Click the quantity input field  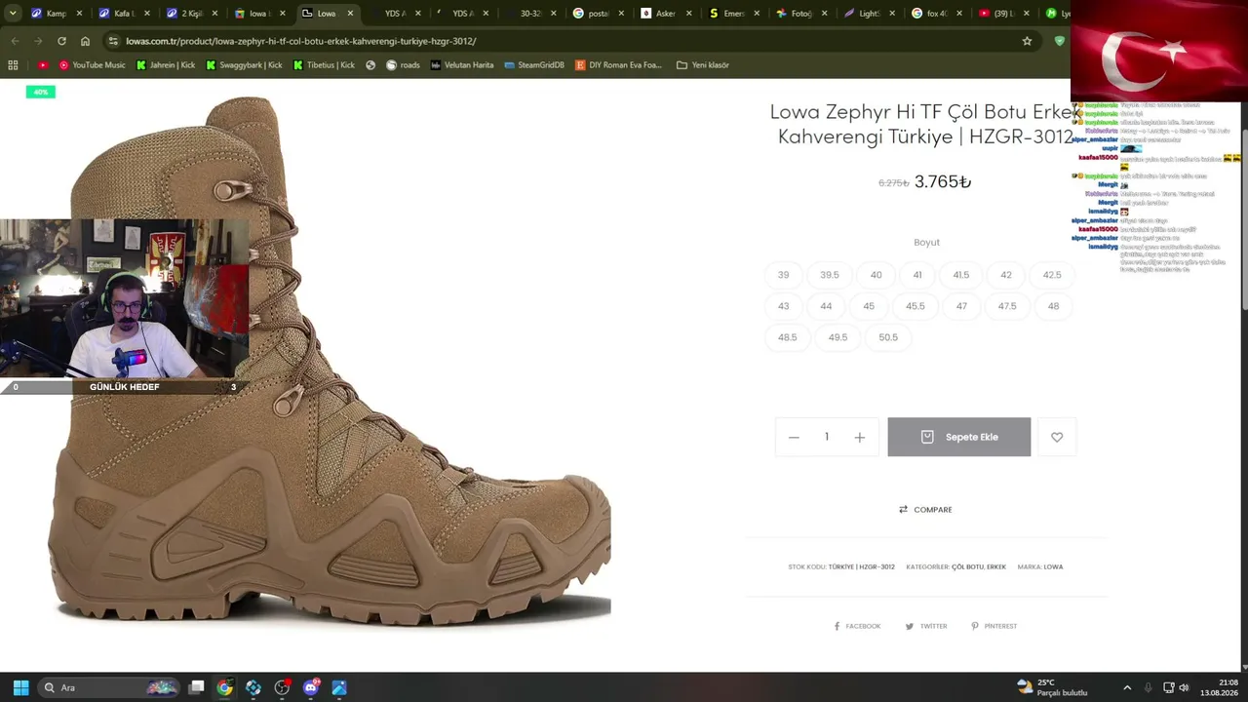tap(827, 437)
